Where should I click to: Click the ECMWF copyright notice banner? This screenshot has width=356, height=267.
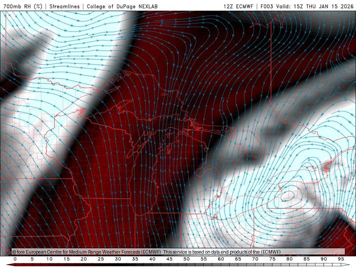178,251
